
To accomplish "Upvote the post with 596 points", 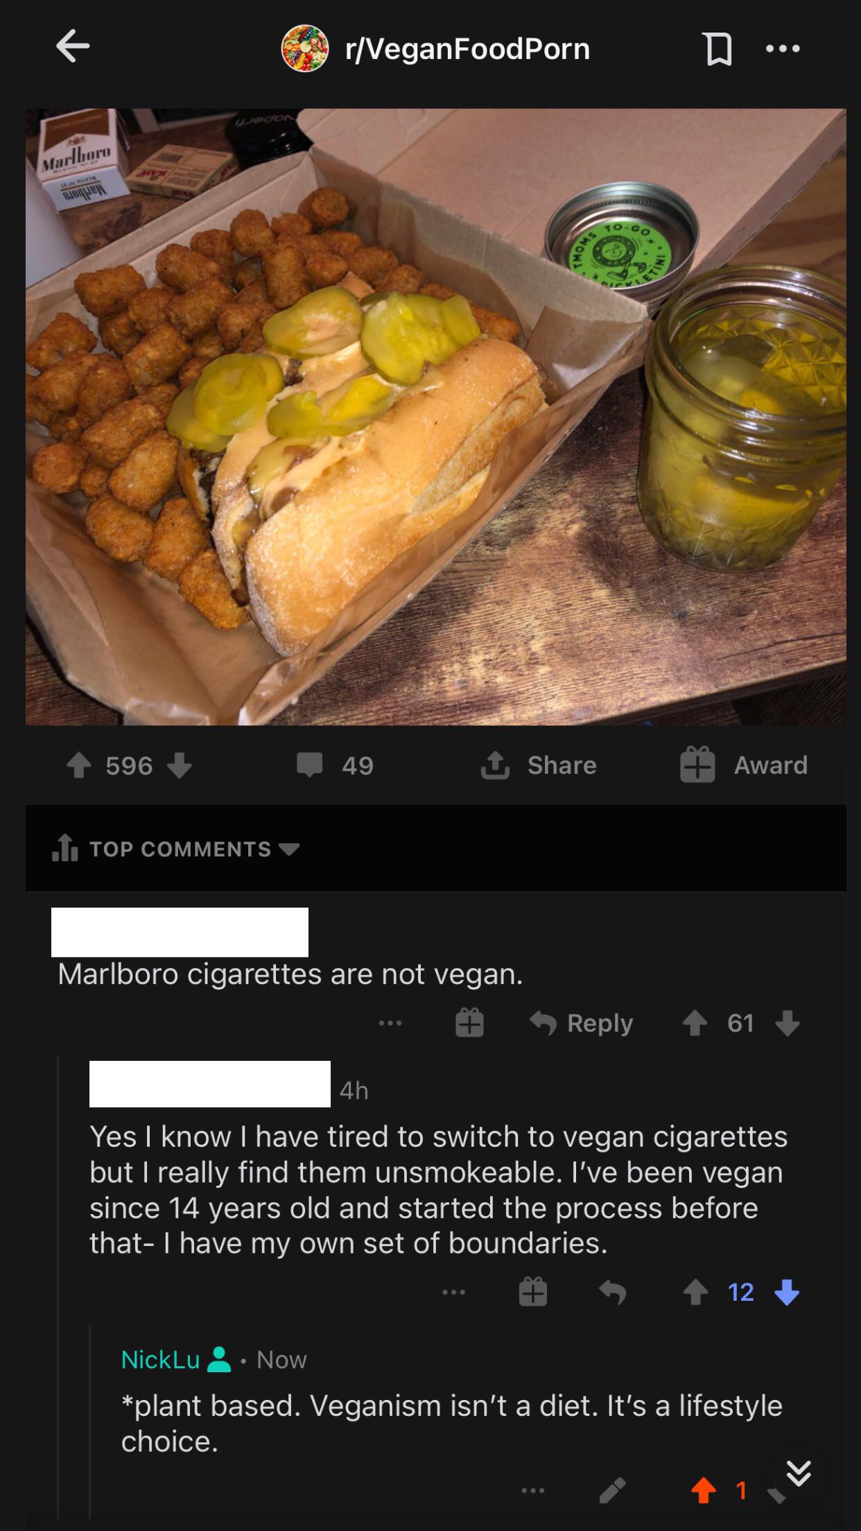I will coord(79,765).
